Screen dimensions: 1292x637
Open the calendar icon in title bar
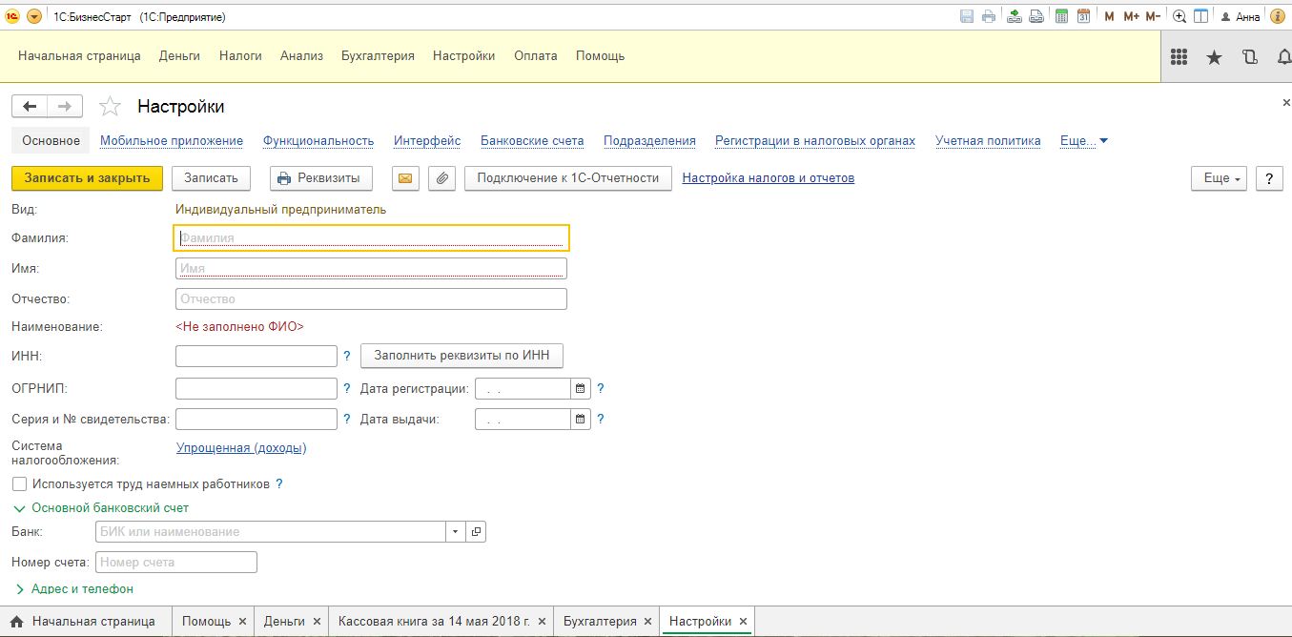pos(1083,16)
